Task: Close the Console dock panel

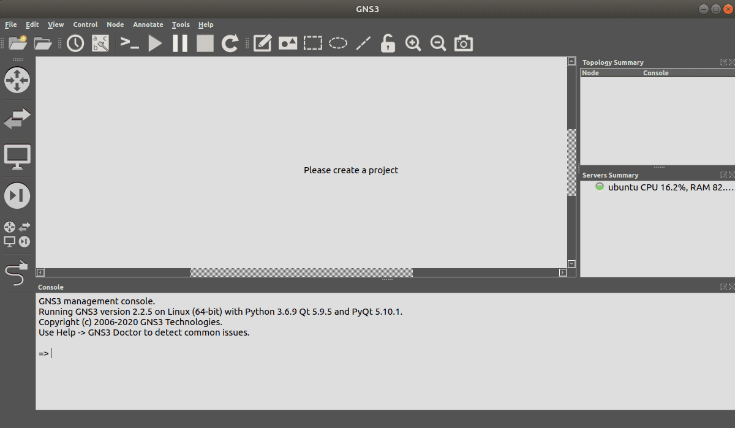Action: click(731, 287)
